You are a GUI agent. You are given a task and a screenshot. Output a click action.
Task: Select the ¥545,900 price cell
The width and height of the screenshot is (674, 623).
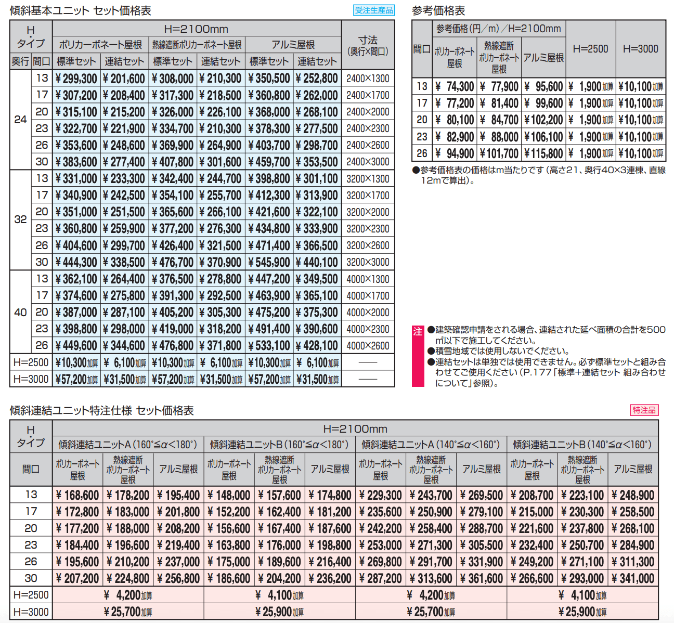(x=269, y=263)
